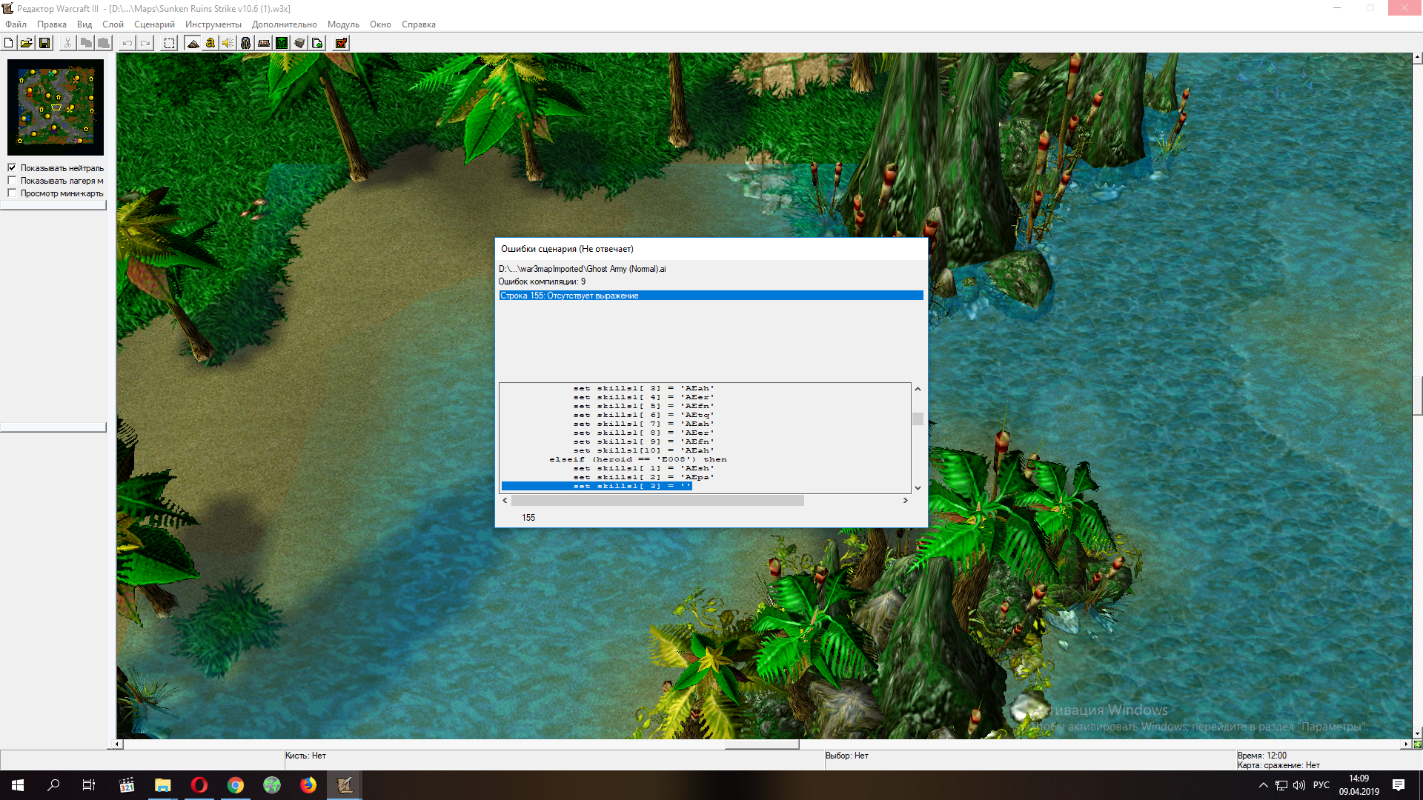Click the left arrow of code horizontal scrollbar
The width and height of the screenshot is (1423, 800).
(505, 501)
